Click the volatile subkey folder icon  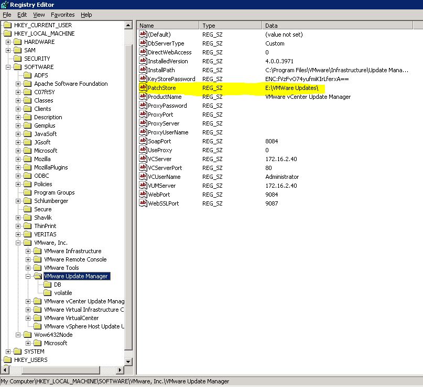[x=48, y=293]
